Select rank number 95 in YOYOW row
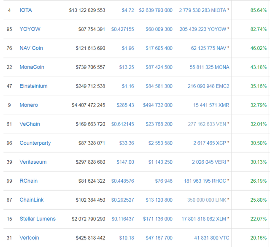The height and width of the screenshot is (247, 270). (9, 29)
